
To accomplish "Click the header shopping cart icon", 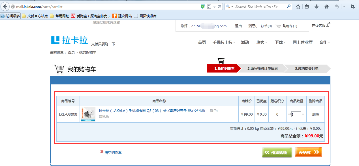I will coord(278,26).
